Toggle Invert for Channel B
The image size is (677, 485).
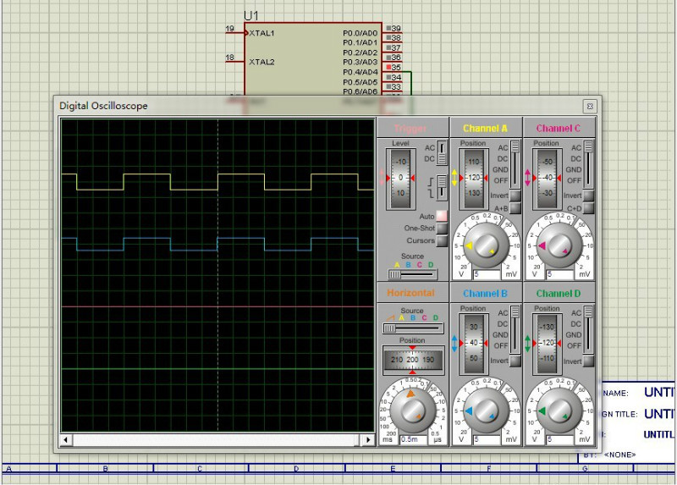pos(515,361)
